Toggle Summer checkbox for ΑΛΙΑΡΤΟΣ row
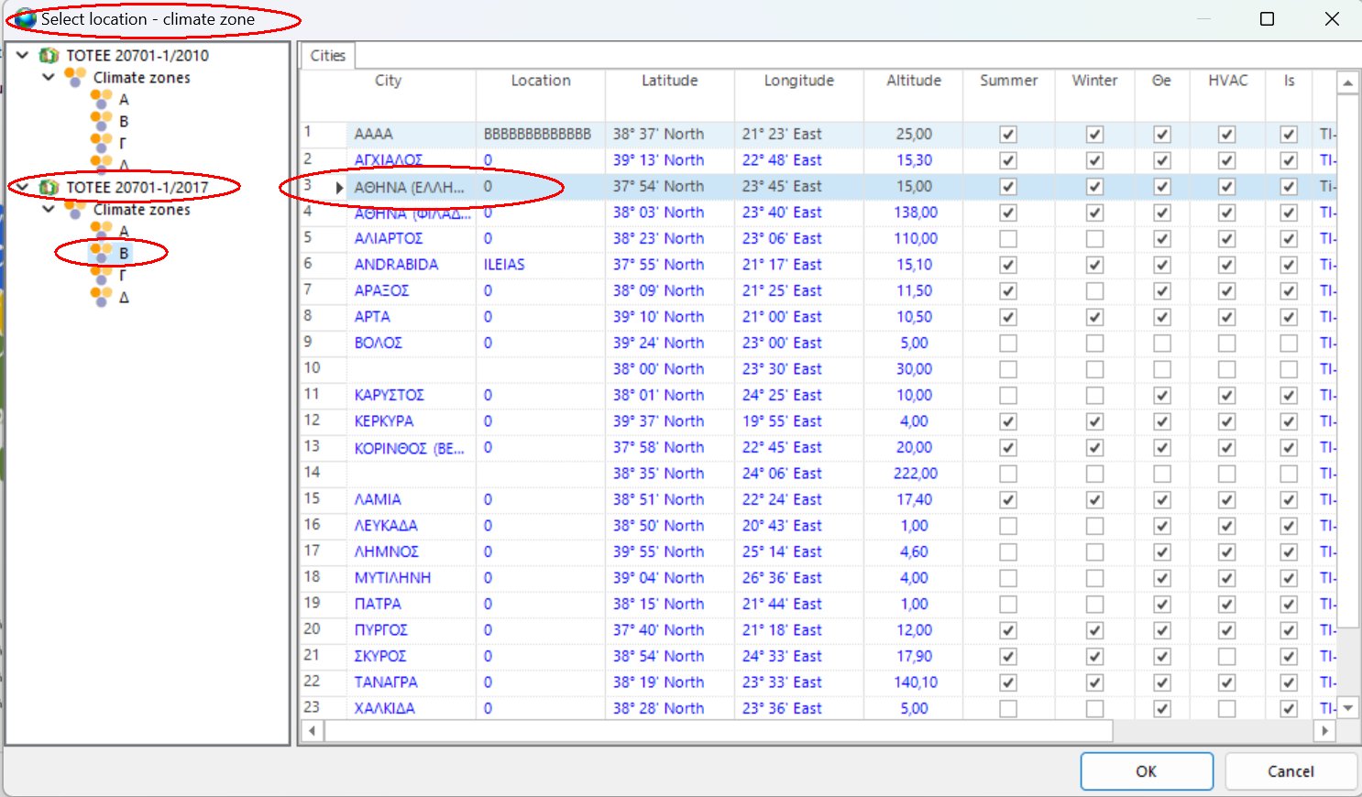Screen dimensions: 1362x797 (1008, 239)
